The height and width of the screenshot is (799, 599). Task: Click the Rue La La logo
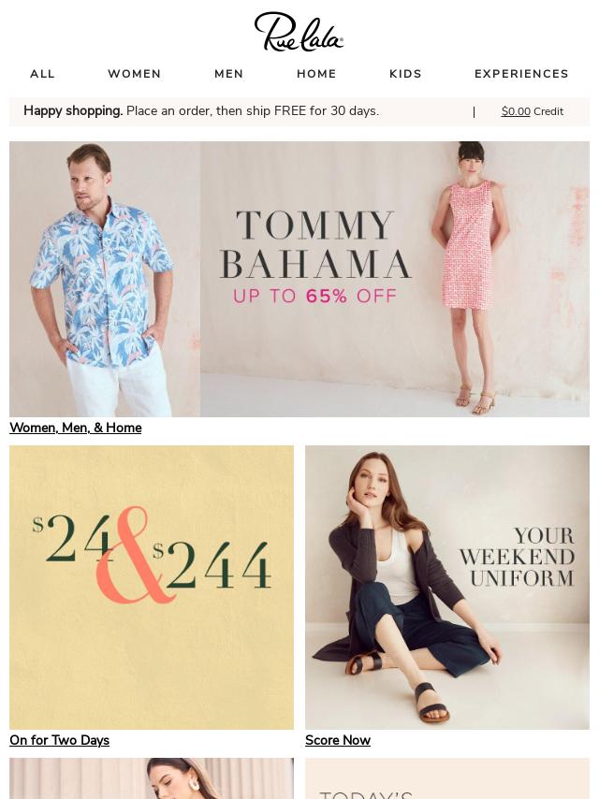[299, 32]
